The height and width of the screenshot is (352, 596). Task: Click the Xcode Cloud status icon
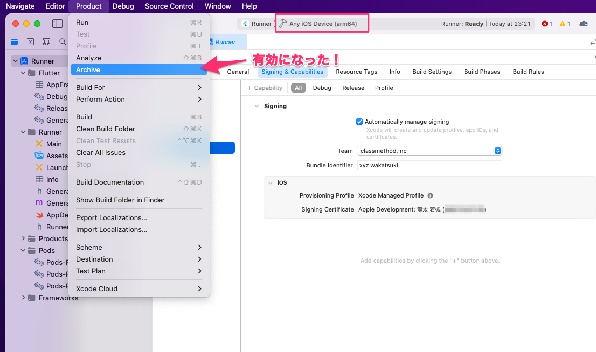[x=584, y=24]
